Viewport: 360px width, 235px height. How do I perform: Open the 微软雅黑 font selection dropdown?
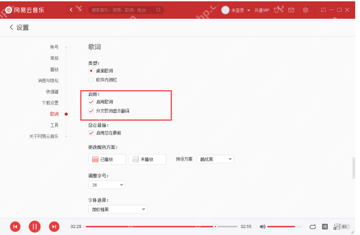pos(118,210)
